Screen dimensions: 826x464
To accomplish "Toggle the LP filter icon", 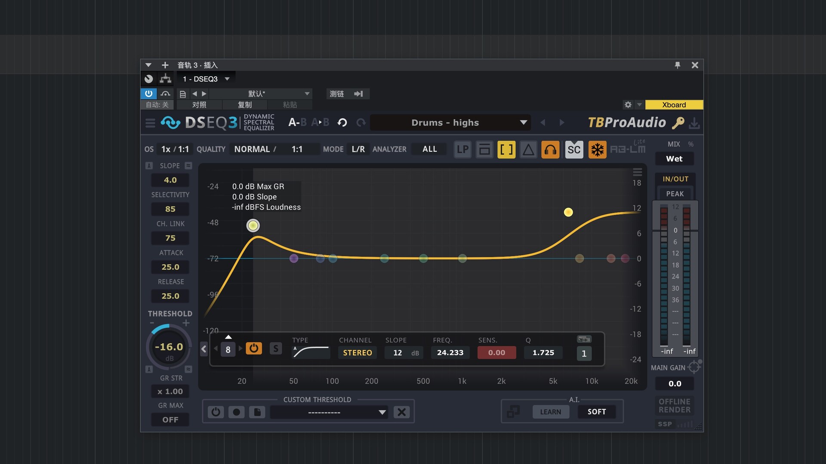I will (x=462, y=150).
